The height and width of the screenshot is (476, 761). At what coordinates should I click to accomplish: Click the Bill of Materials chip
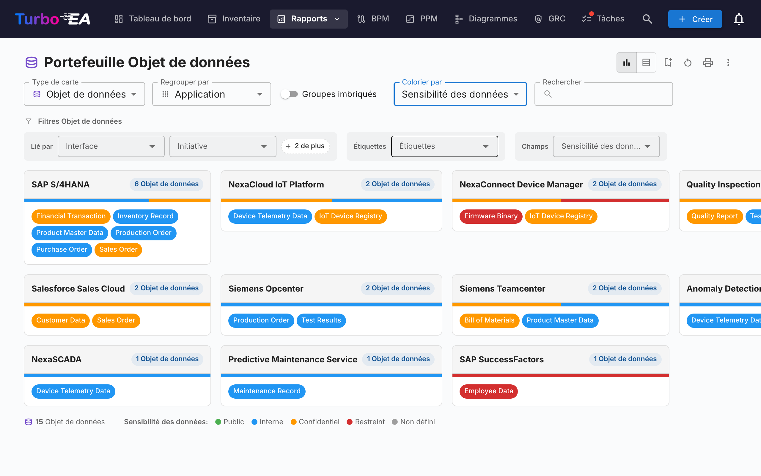coord(489,320)
